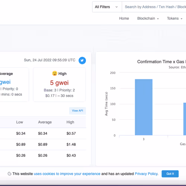Screen dimensions: 186x186
Task: Click the search by address input field
Action: [x=154, y=7]
